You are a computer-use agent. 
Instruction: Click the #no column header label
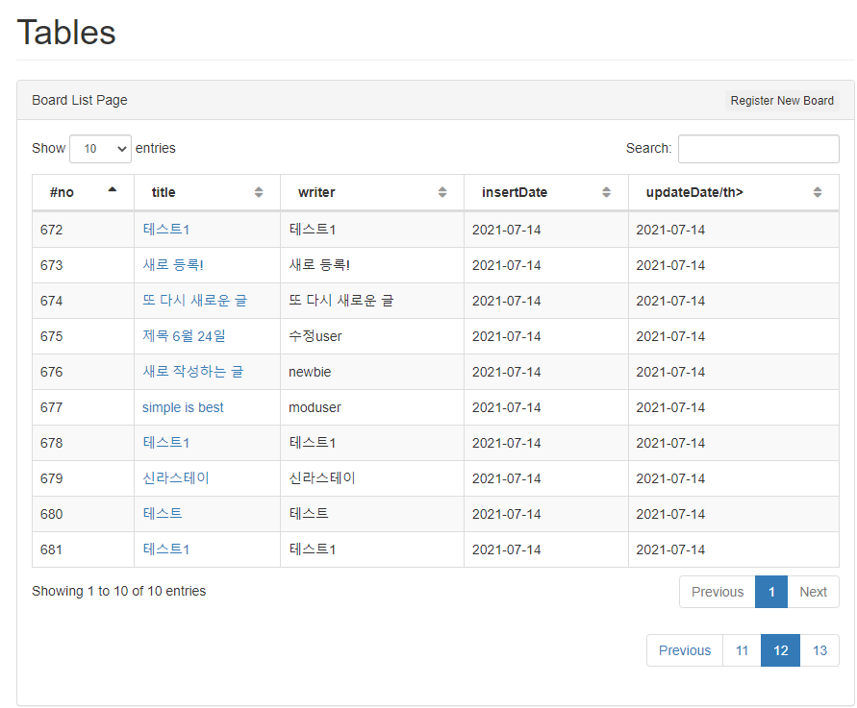click(x=62, y=192)
